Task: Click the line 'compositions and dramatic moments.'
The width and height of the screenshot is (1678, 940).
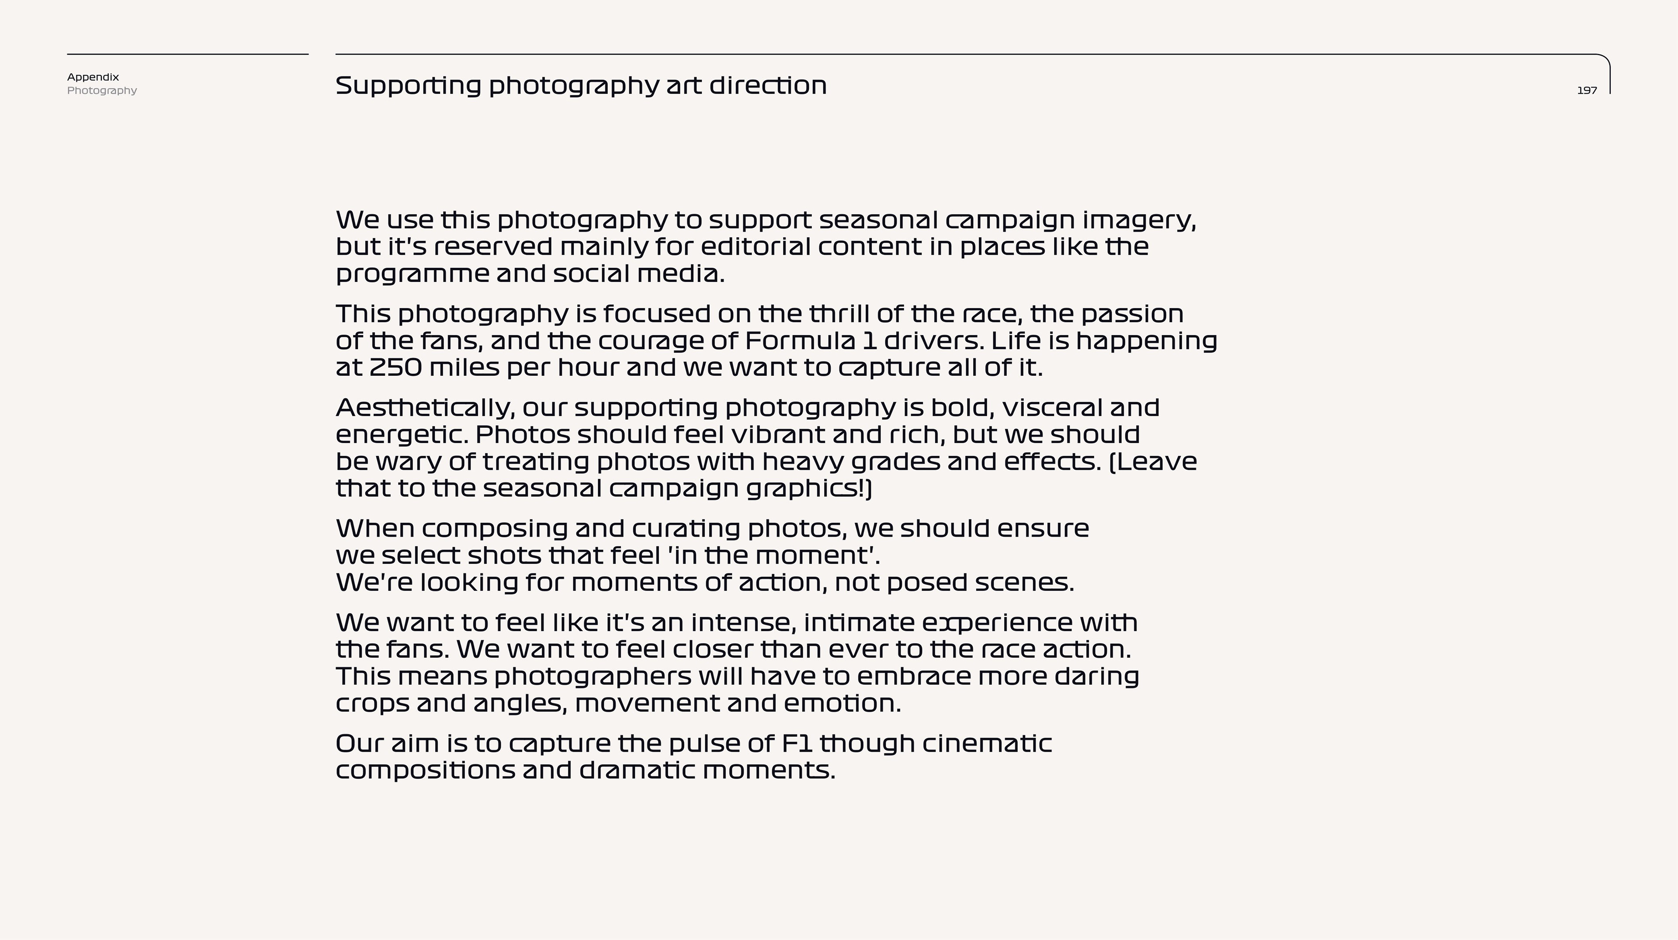Action: point(586,770)
